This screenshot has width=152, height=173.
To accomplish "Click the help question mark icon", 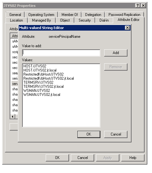I will tap(138, 5).
